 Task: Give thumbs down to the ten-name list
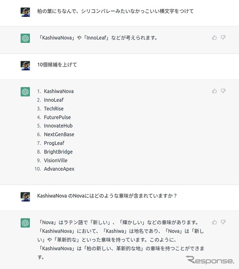pyautogui.click(x=223, y=91)
